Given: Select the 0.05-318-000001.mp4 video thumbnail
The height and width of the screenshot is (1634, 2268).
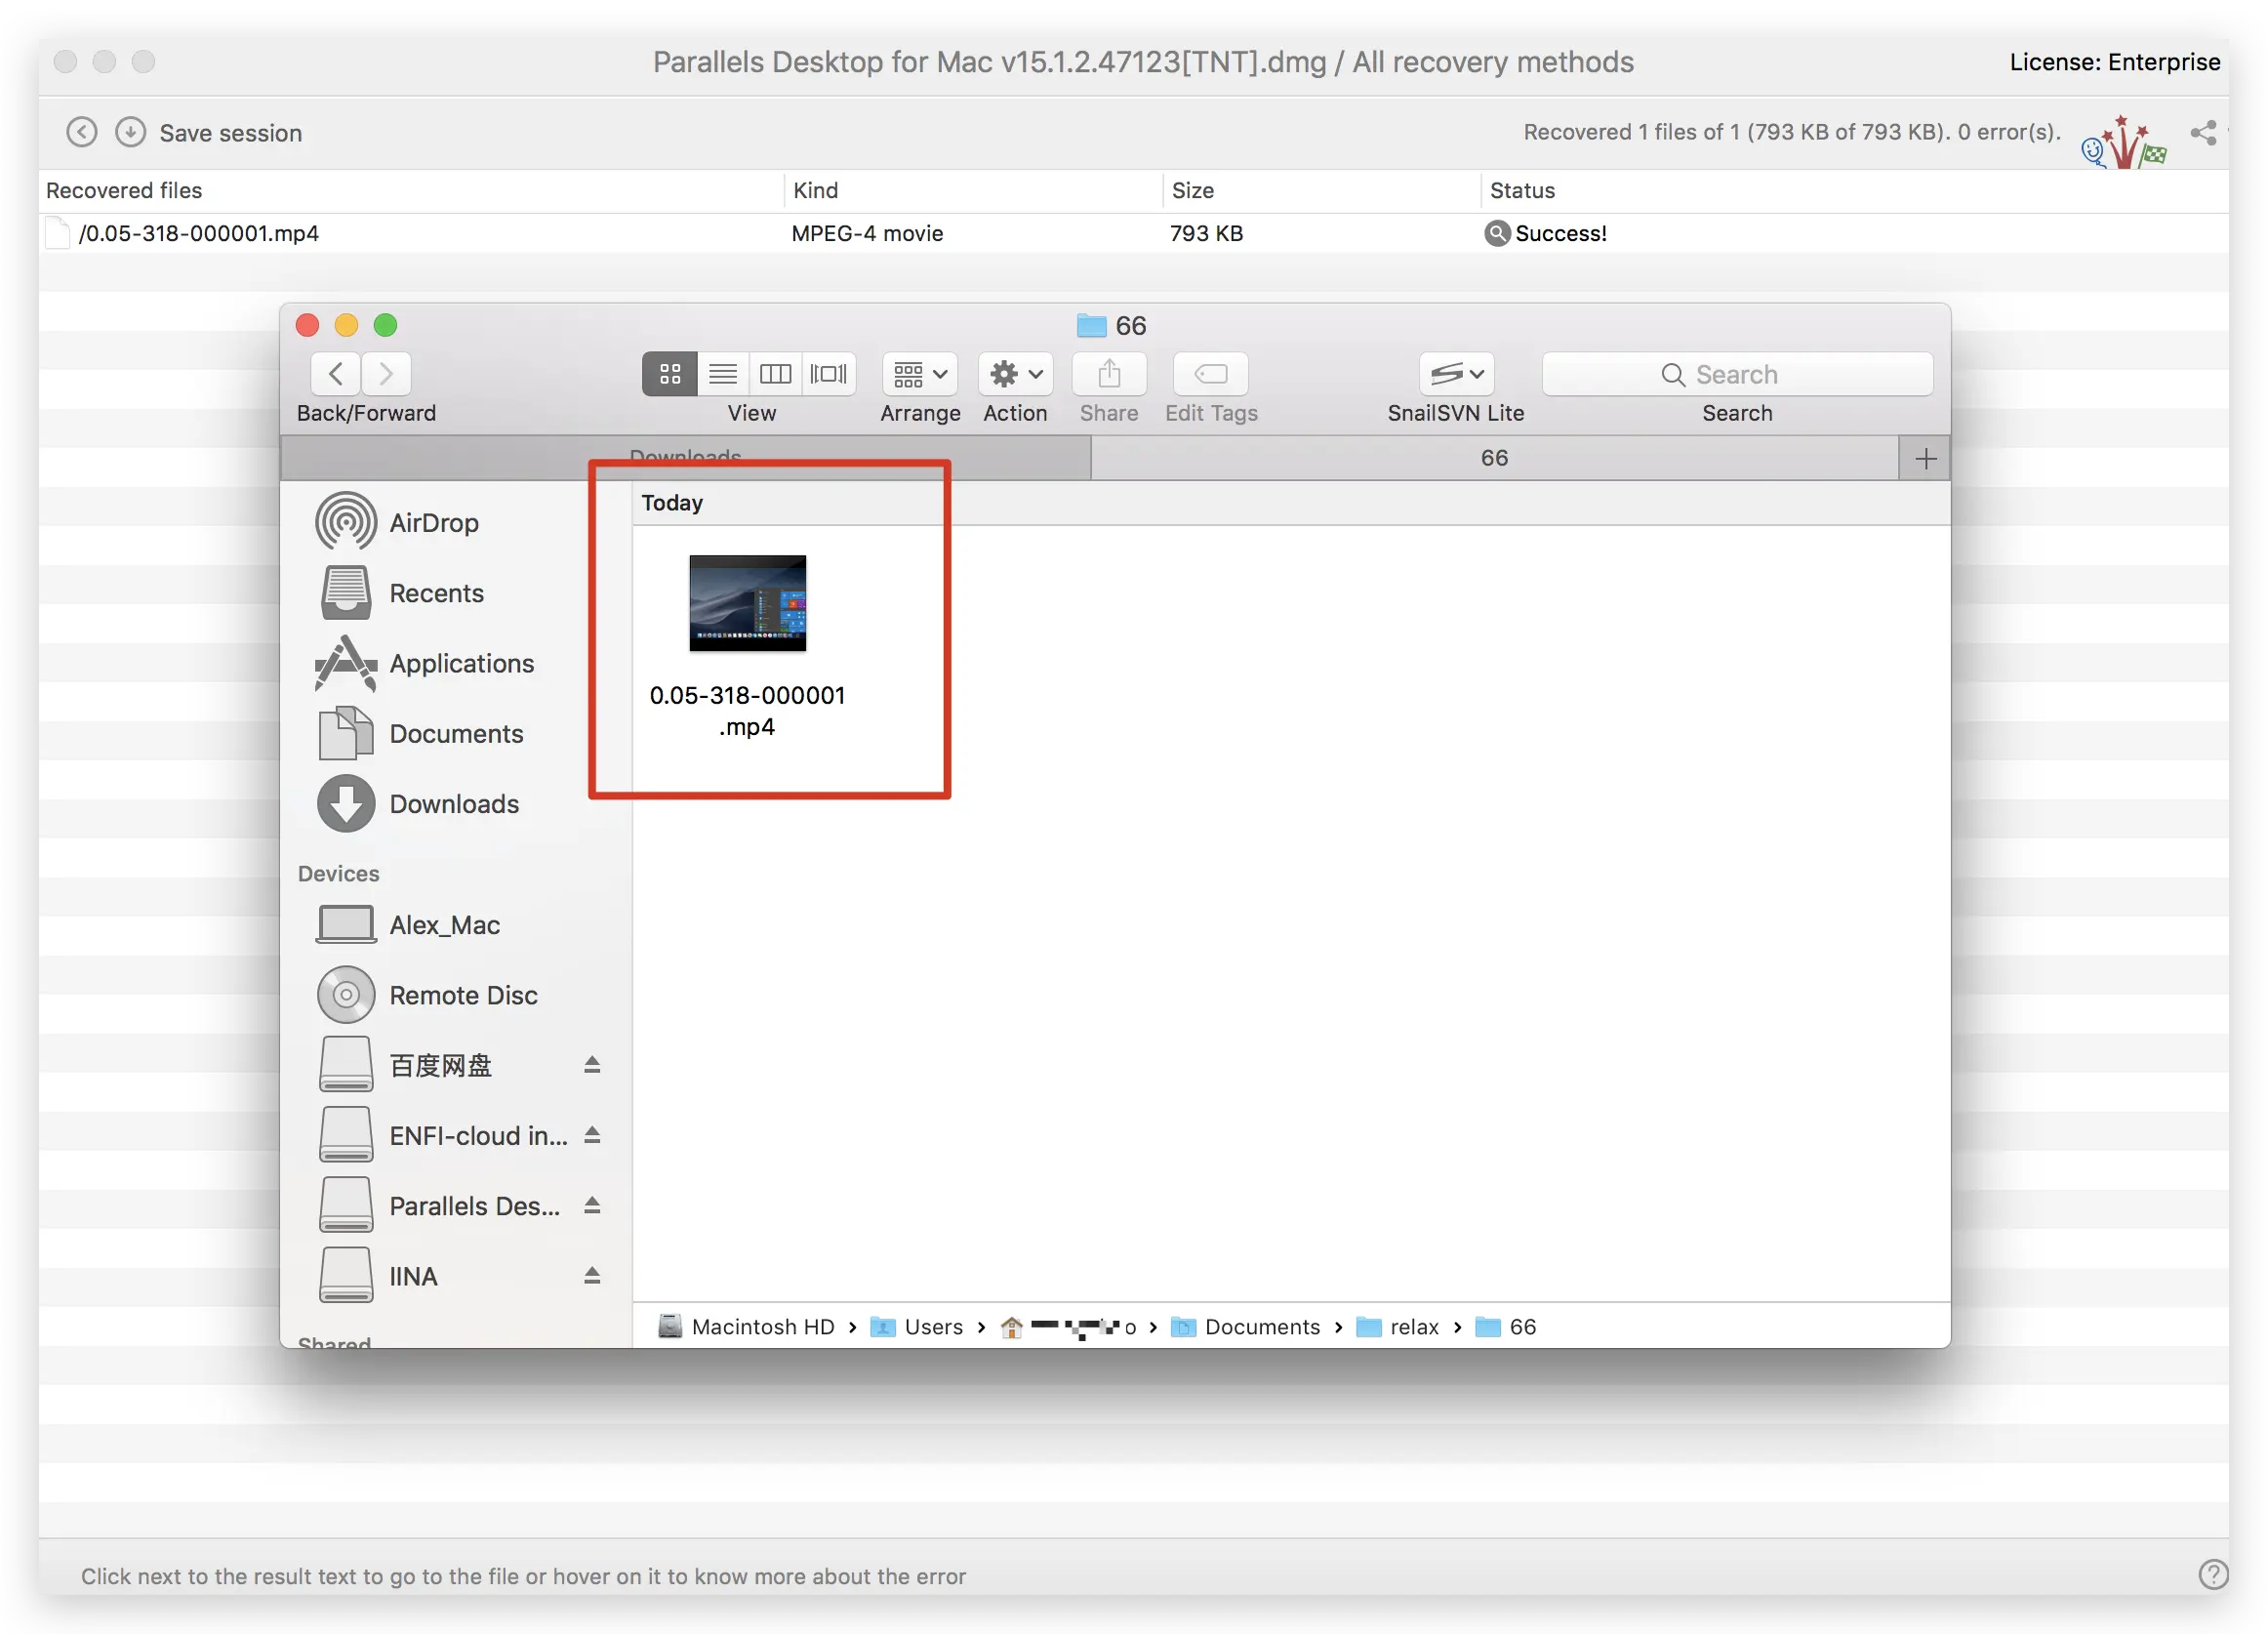Looking at the screenshot, I should [x=747, y=603].
